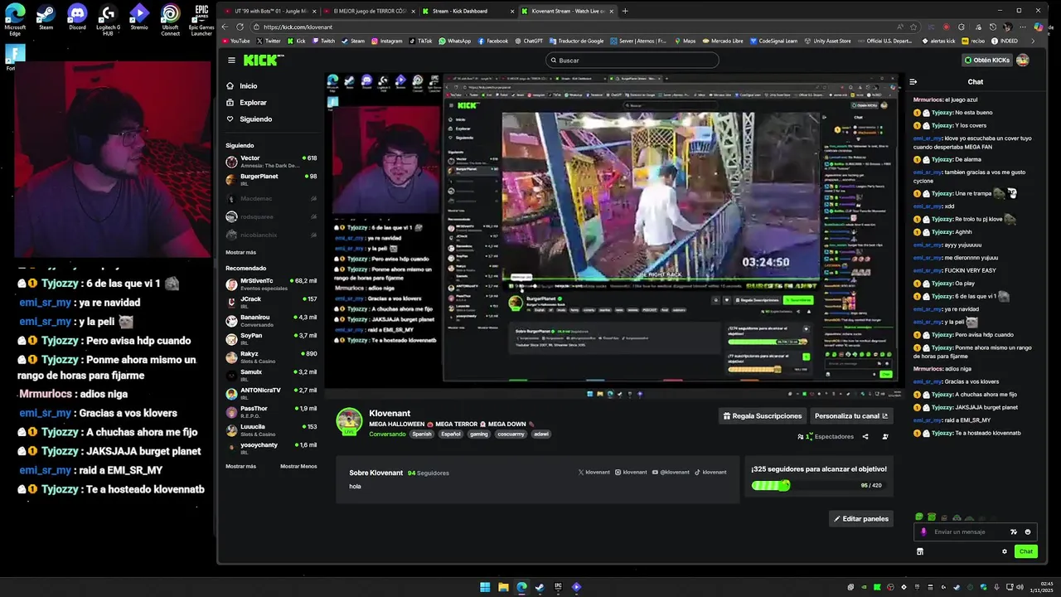The width and height of the screenshot is (1061, 597).
Task: Open recommended channel Bananirou
Action: (271, 321)
